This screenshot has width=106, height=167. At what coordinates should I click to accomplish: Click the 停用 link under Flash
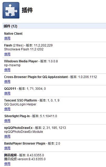point(7,54)
